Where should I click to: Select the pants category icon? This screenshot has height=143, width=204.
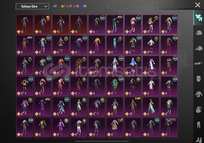point(198,125)
